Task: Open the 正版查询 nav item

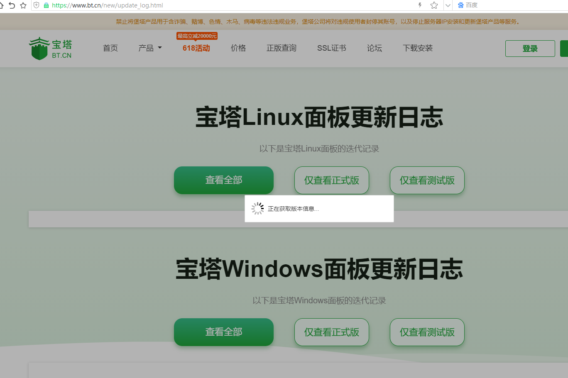Action: click(282, 48)
